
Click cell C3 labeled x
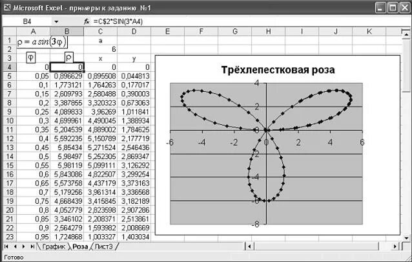[100, 58]
